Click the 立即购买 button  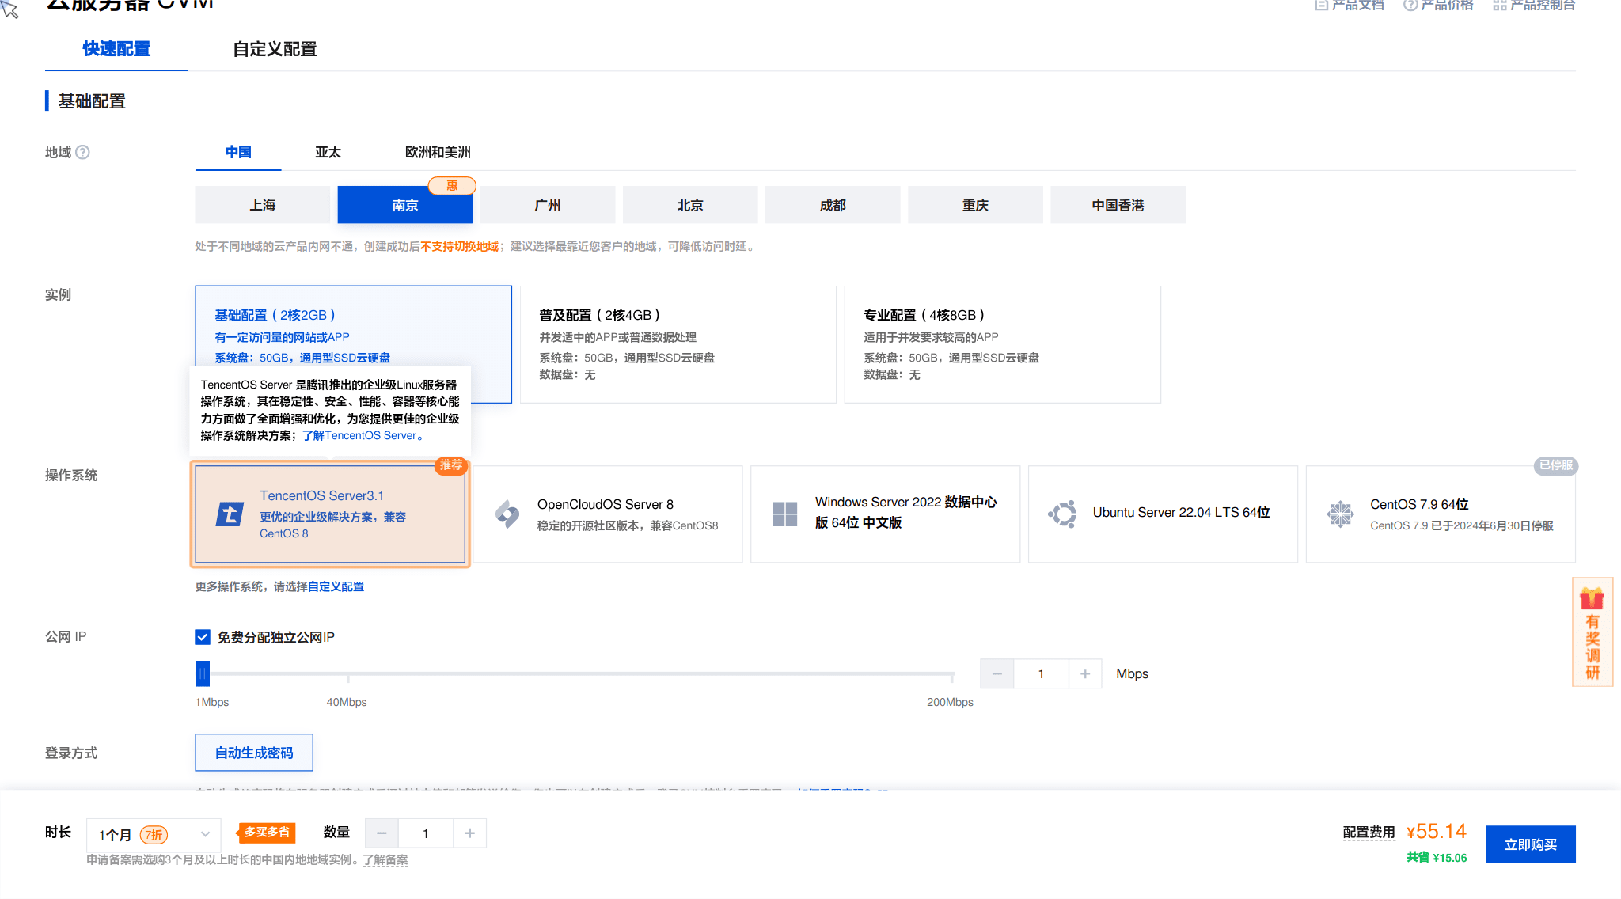click(x=1530, y=844)
